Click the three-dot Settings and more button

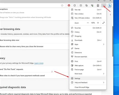[104, 6]
